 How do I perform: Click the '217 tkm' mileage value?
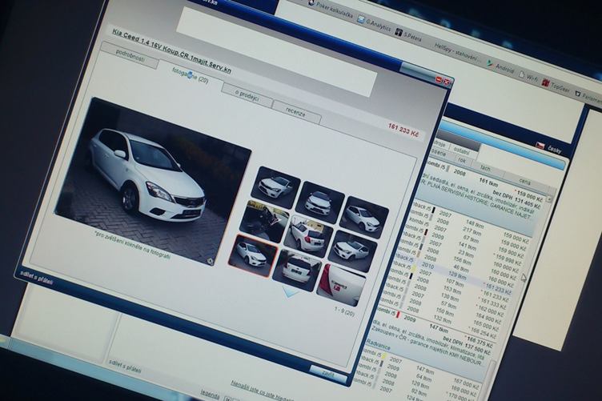point(472,232)
